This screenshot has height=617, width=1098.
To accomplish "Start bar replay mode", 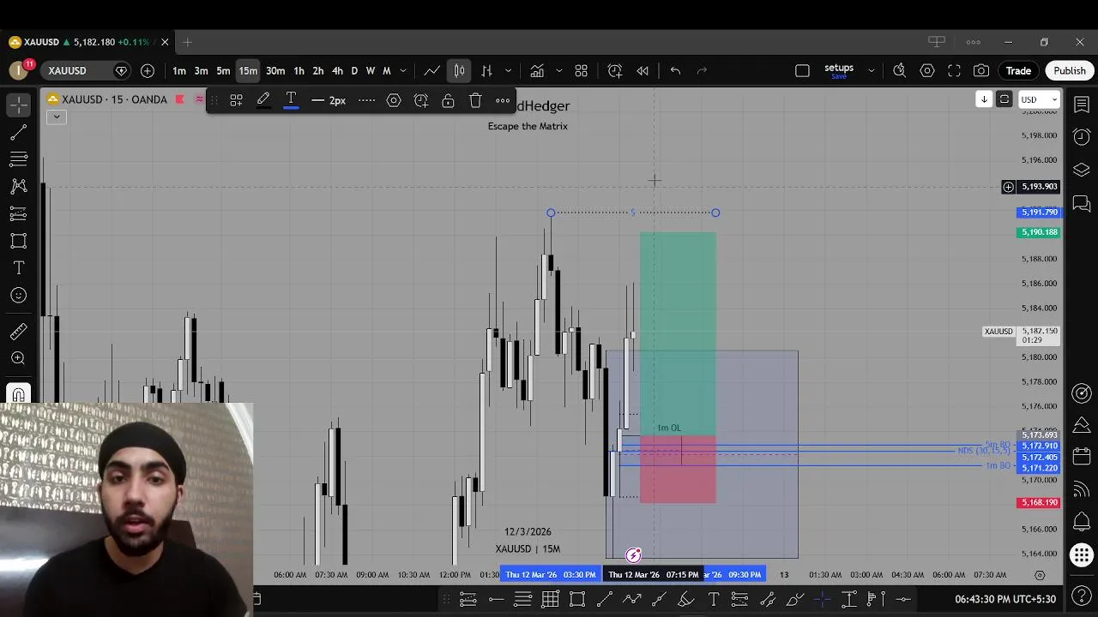I will point(643,70).
